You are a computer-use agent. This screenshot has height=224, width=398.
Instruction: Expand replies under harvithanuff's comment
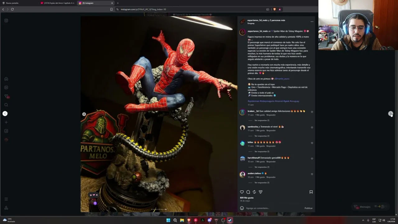click(x=262, y=167)
